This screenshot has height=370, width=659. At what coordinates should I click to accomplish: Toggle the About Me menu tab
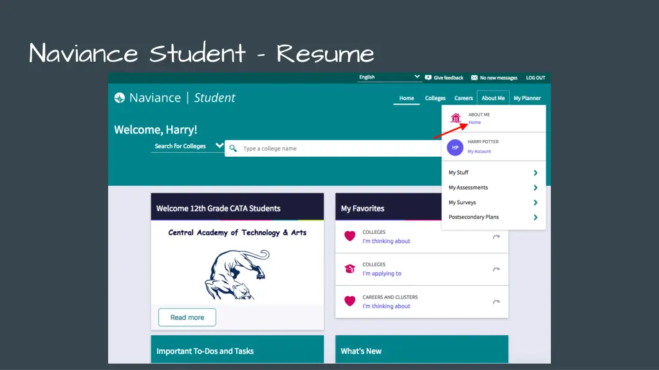tap(493, 98)
